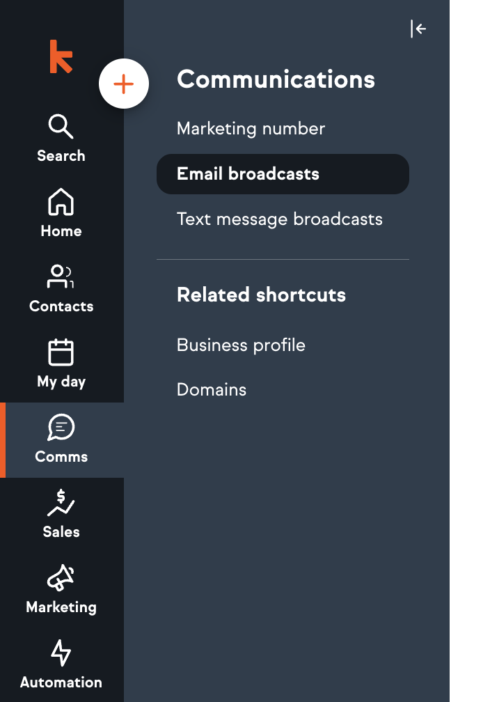Click the Sales label text
This screenshot has height=702, width=490.
click(61, 532)
